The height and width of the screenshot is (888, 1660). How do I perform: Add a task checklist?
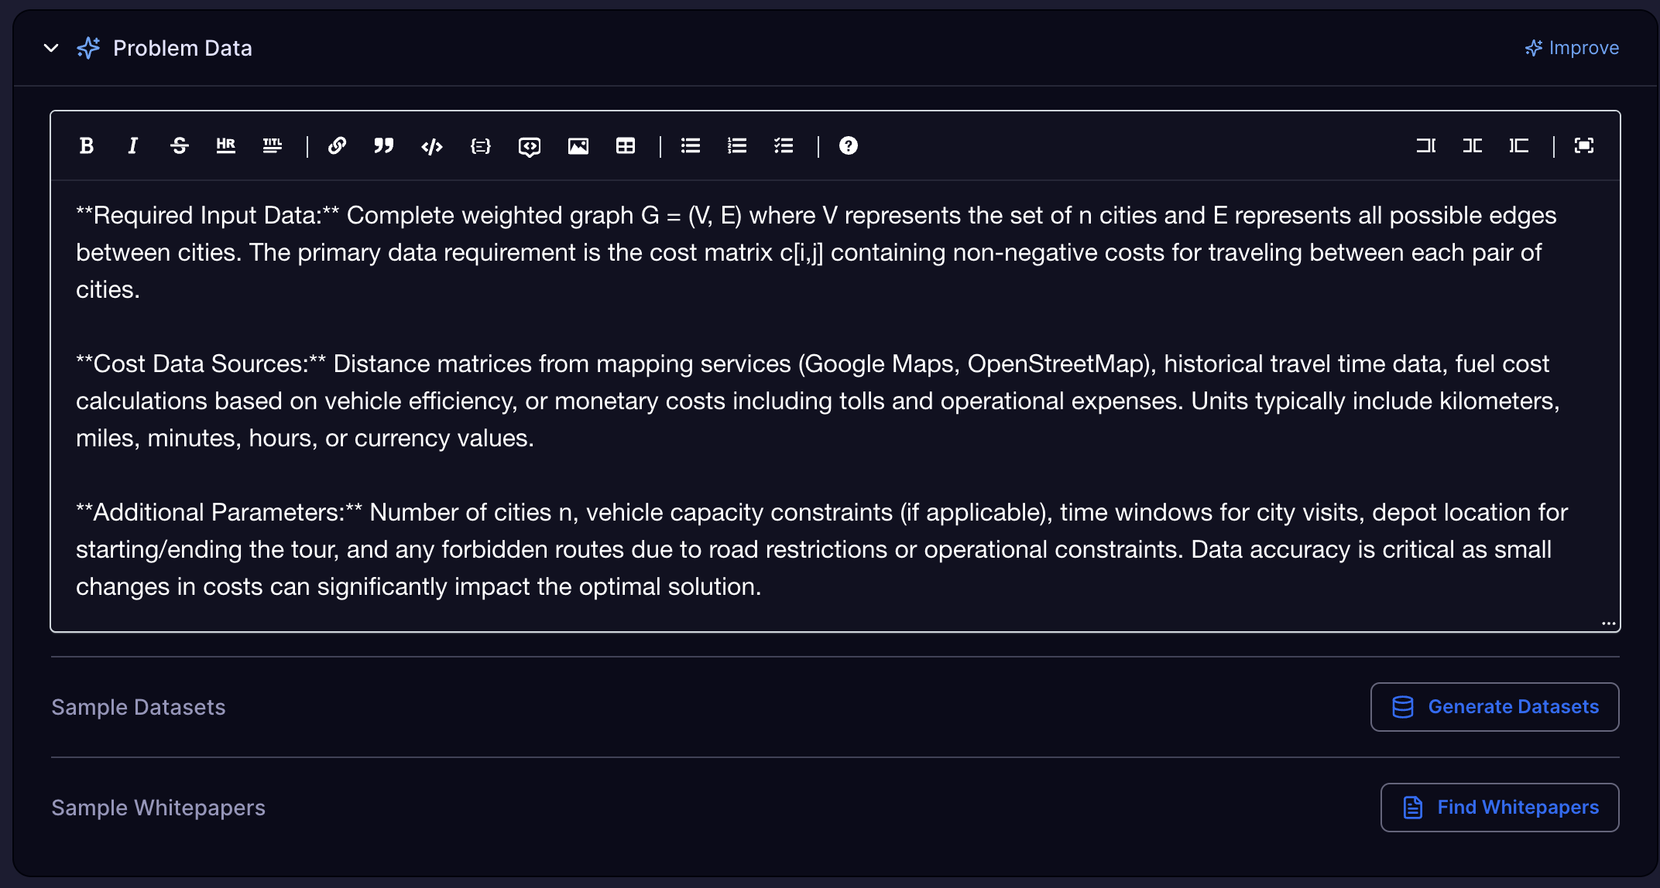784,145
